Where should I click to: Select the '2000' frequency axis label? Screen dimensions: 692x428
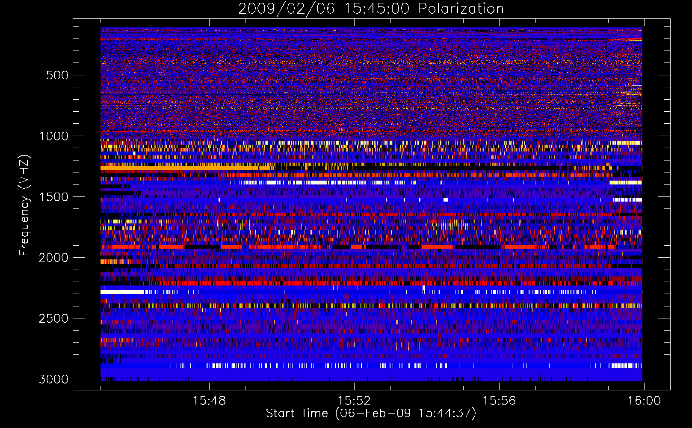[54, 258]
